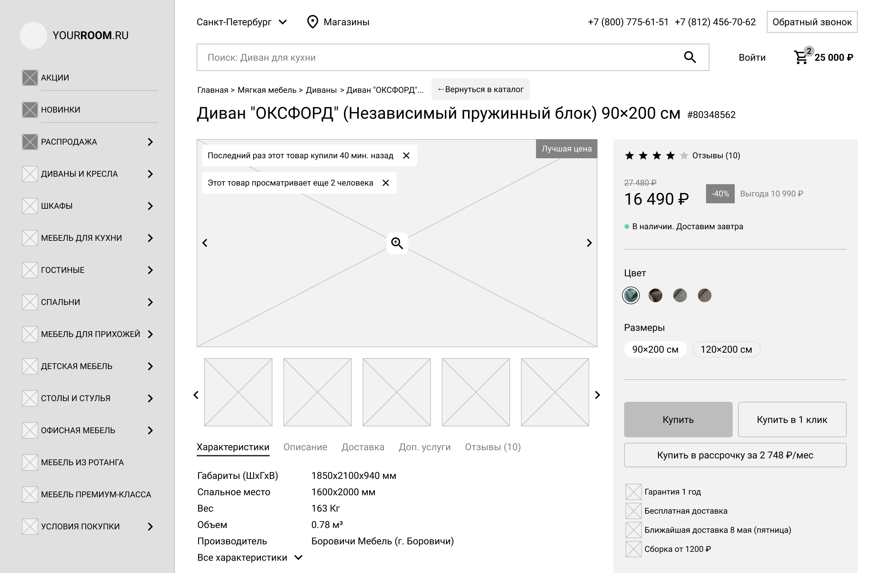Viewport: 874px width, 573px height.
Task: Click the search magnifier icon
Action: [x=690, y=57]
